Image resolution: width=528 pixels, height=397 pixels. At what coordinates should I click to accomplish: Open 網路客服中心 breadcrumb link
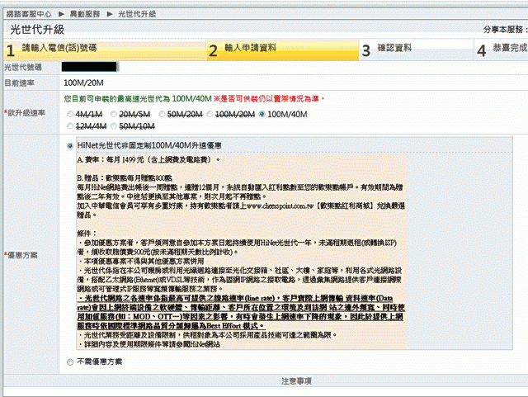coord(29,14)
